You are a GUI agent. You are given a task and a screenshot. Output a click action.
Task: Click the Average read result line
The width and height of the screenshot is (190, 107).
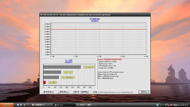click(106, 68)
